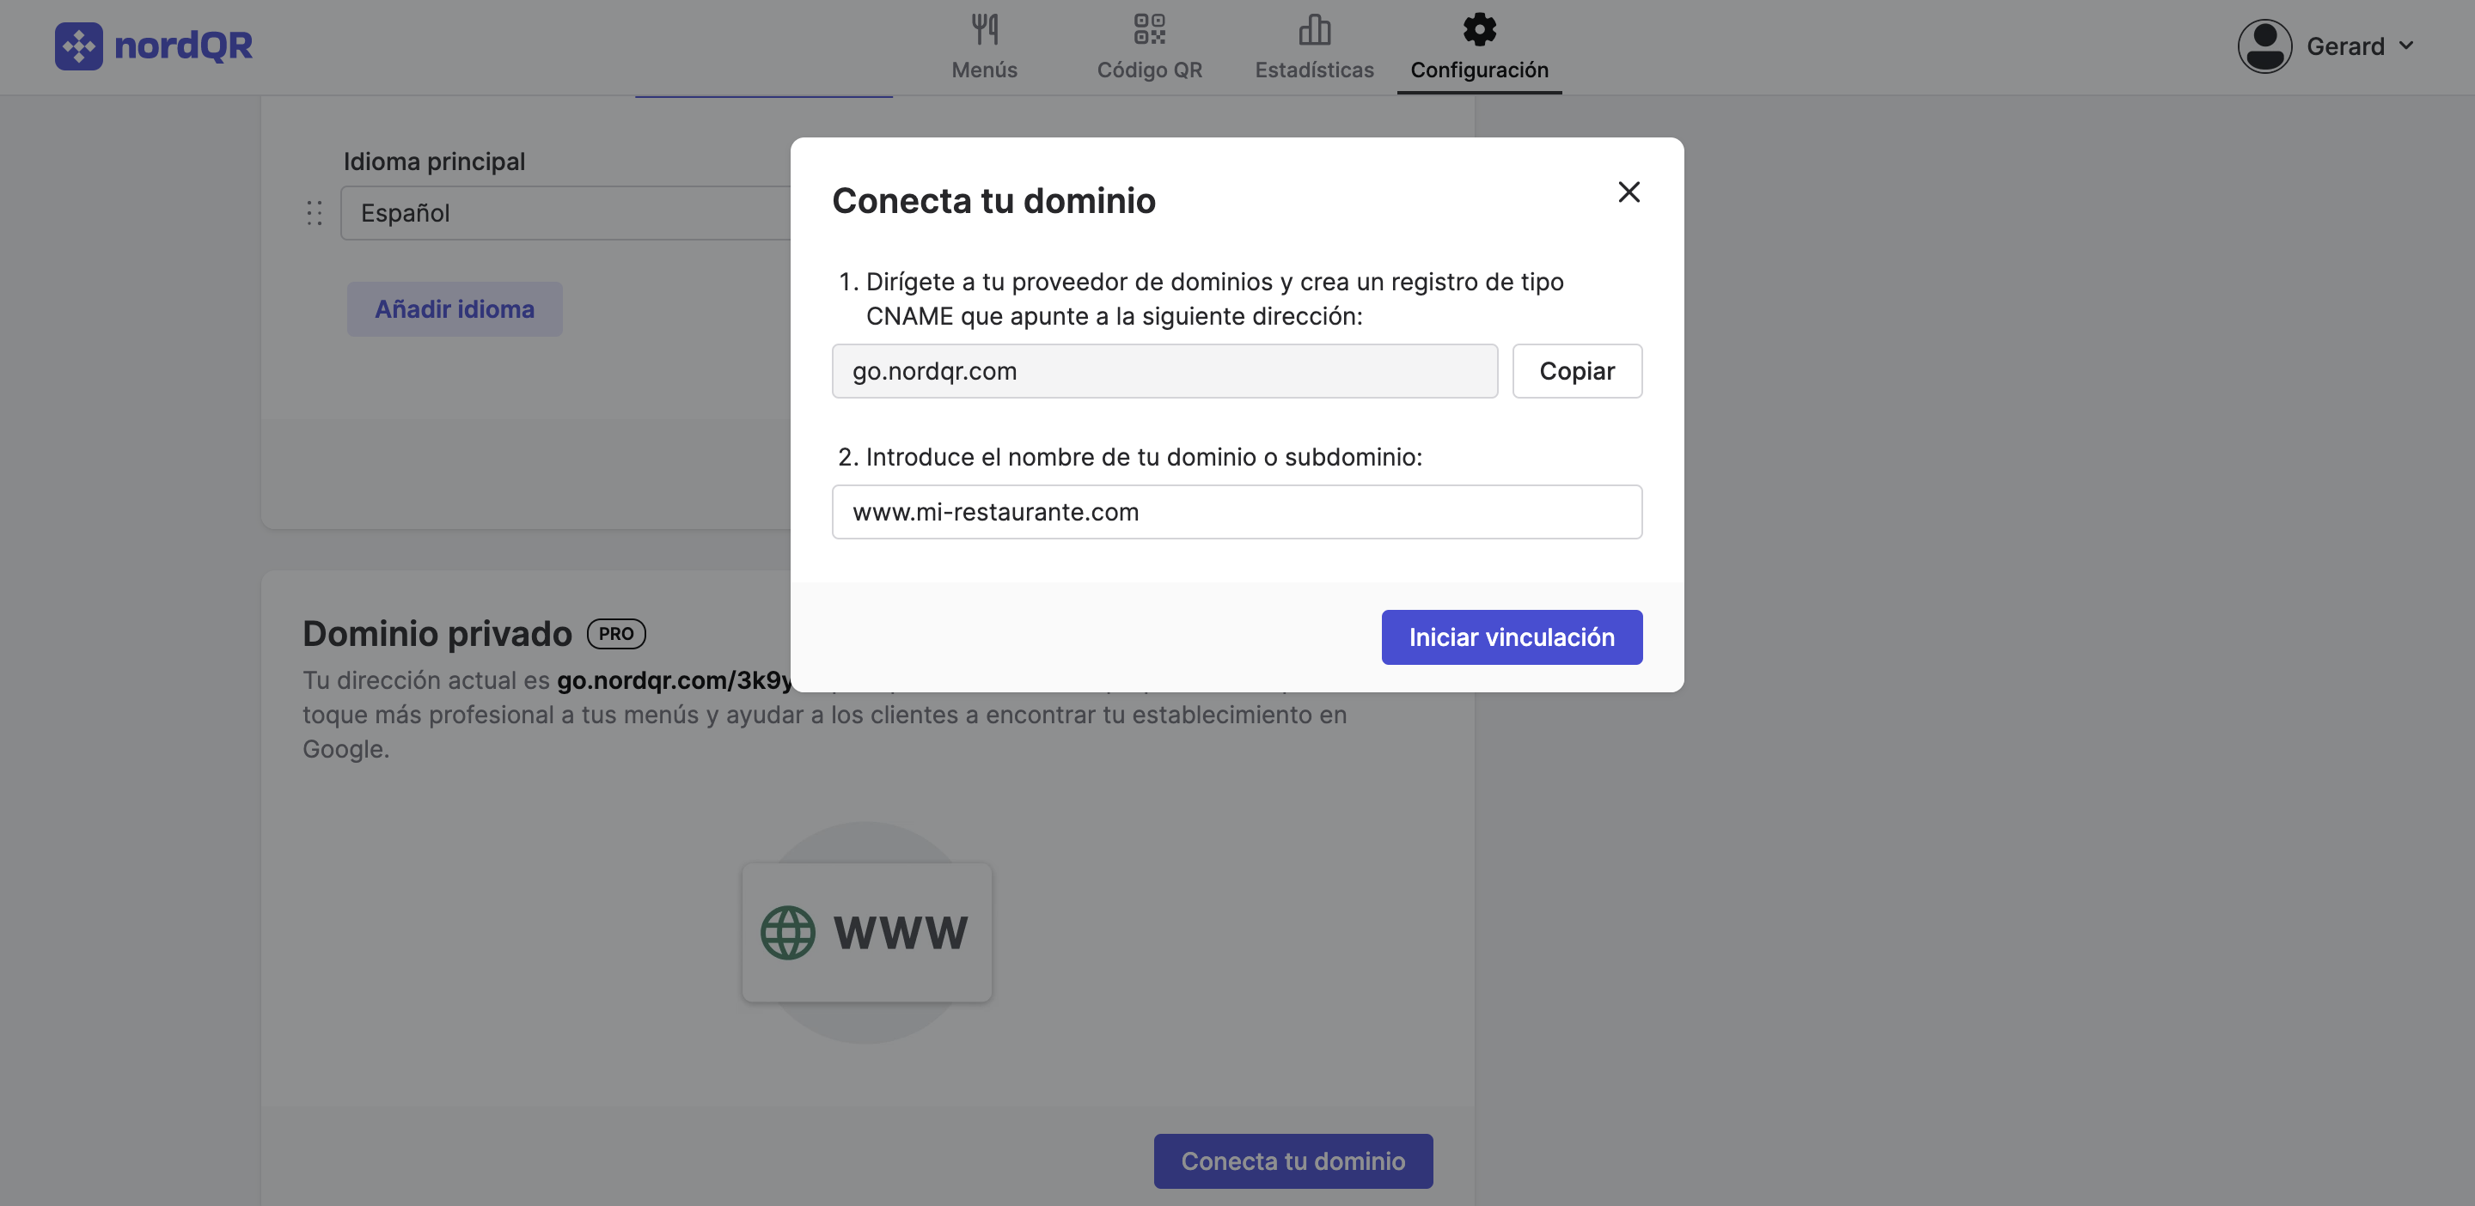Expand the Gerard account dropdown chevron
This screenshot has height=1206, width=2475.
pos(2407,46)
